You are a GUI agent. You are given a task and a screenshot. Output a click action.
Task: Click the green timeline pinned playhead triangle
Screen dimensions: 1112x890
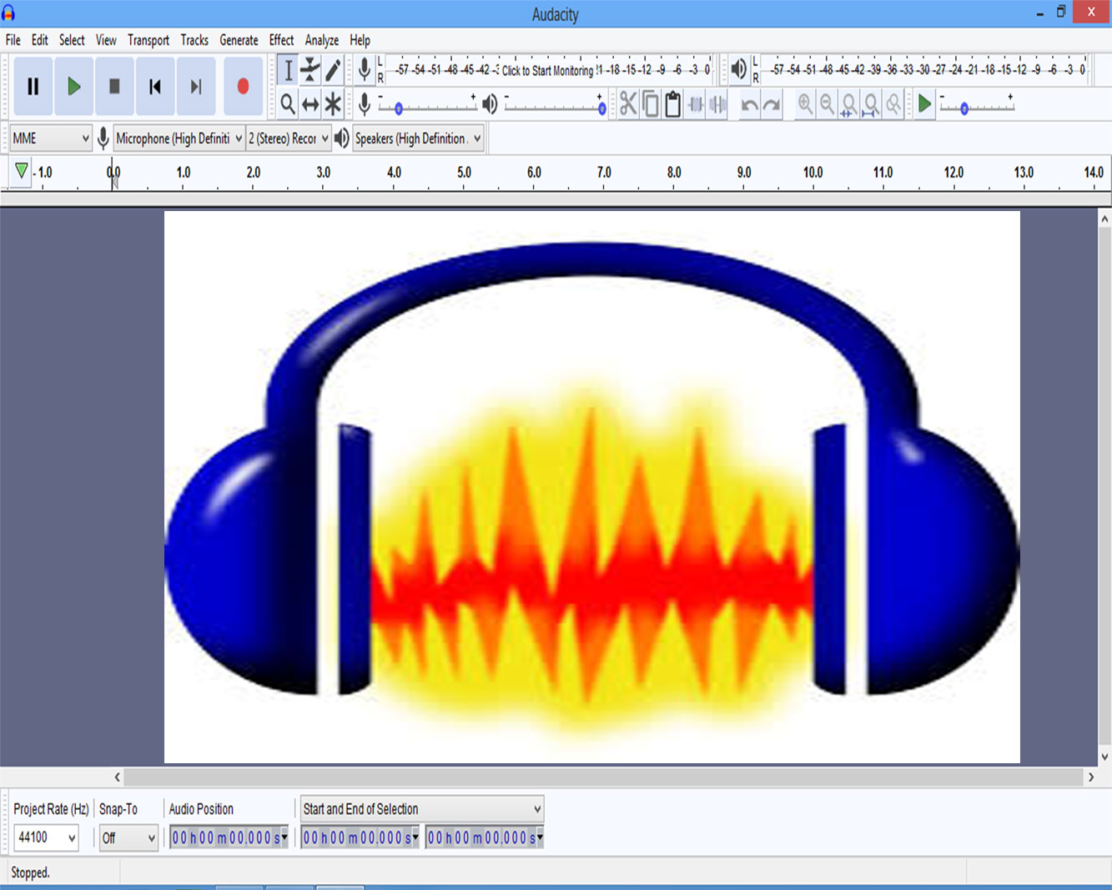click(21, 171)
